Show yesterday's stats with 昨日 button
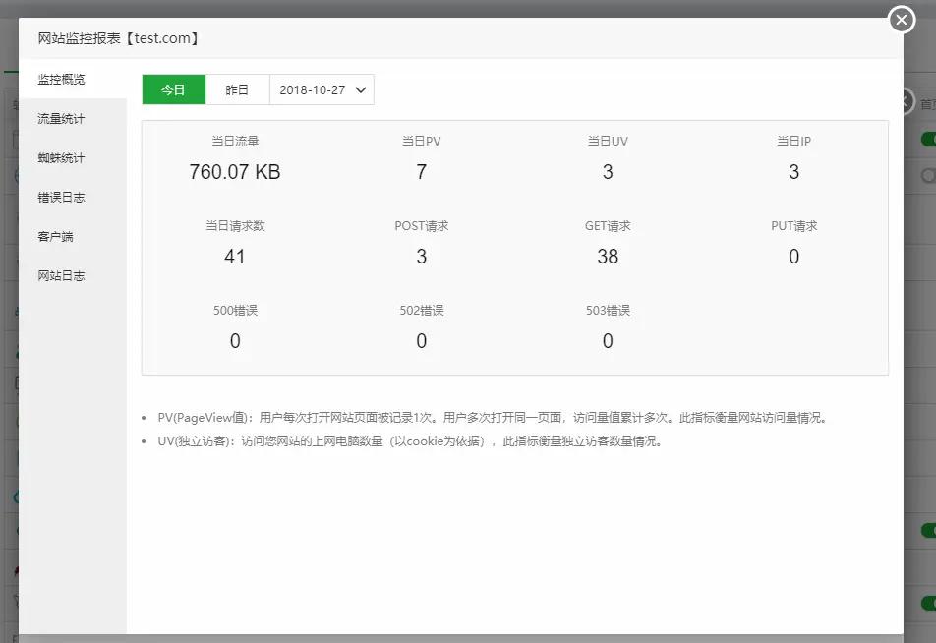The height and width of the screenshot is (643, 936). click(237, 89)
